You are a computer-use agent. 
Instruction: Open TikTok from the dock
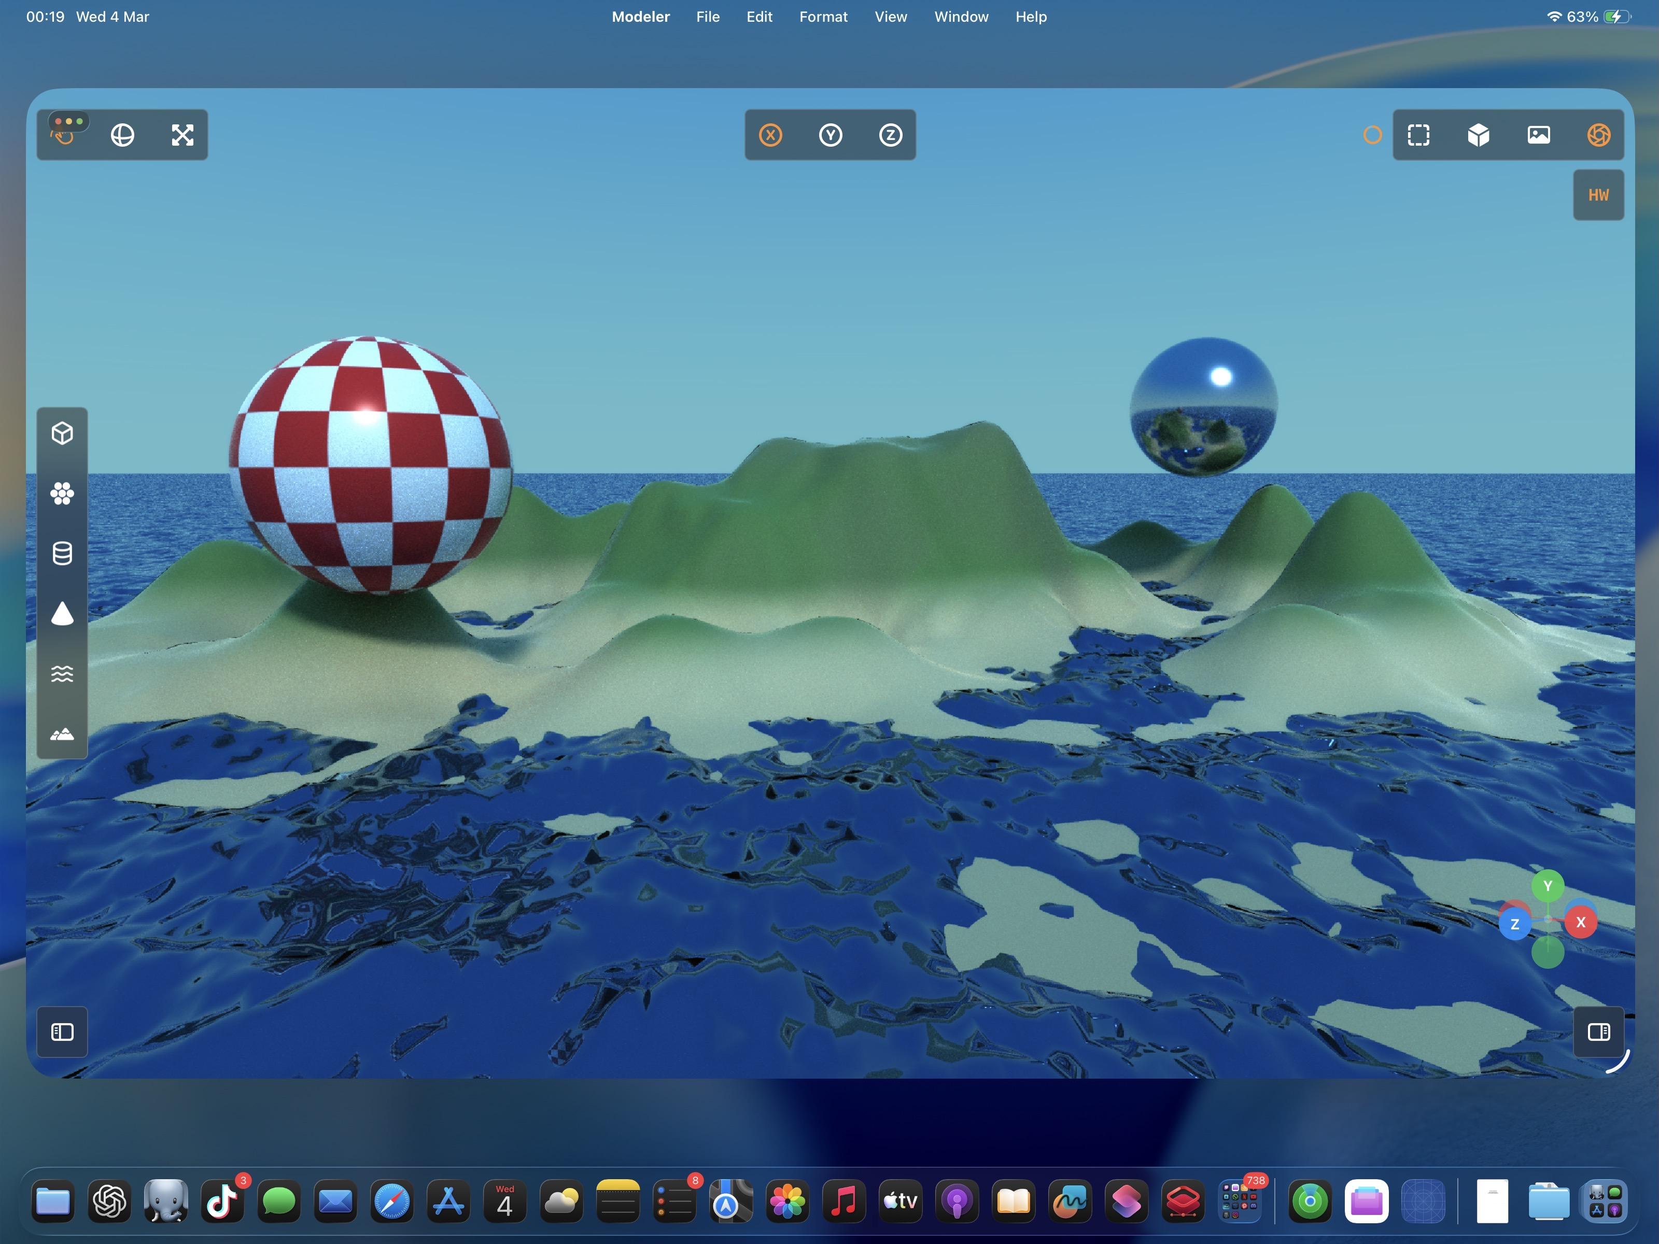223,1202
